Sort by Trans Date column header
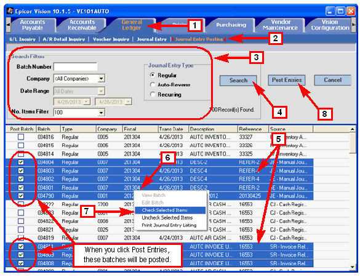 (174, 129)
